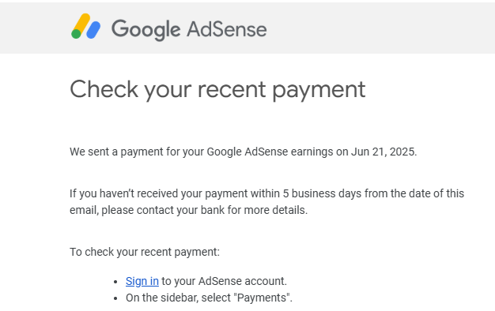Screen dimensions: 495x311
Task: Click the quoted "Payments" word in the list
Action: pyautogui.click(x=263, y=298)
